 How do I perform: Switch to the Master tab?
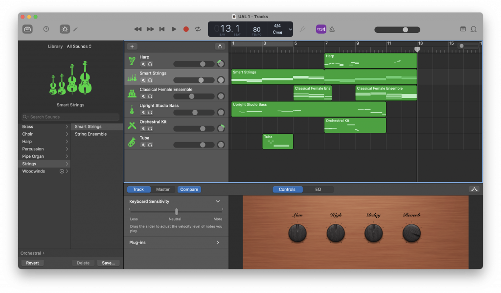(x=162, y=189)
